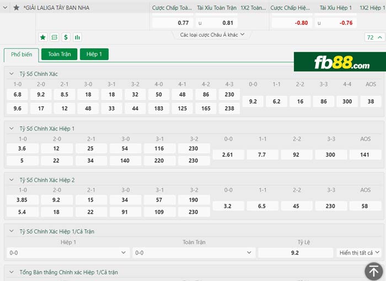The width and height of the screenshot is (386, 281).
Task: Click the star icon beside Giải LaLiga
Action: pyautogui.click(x=17, y=8)
